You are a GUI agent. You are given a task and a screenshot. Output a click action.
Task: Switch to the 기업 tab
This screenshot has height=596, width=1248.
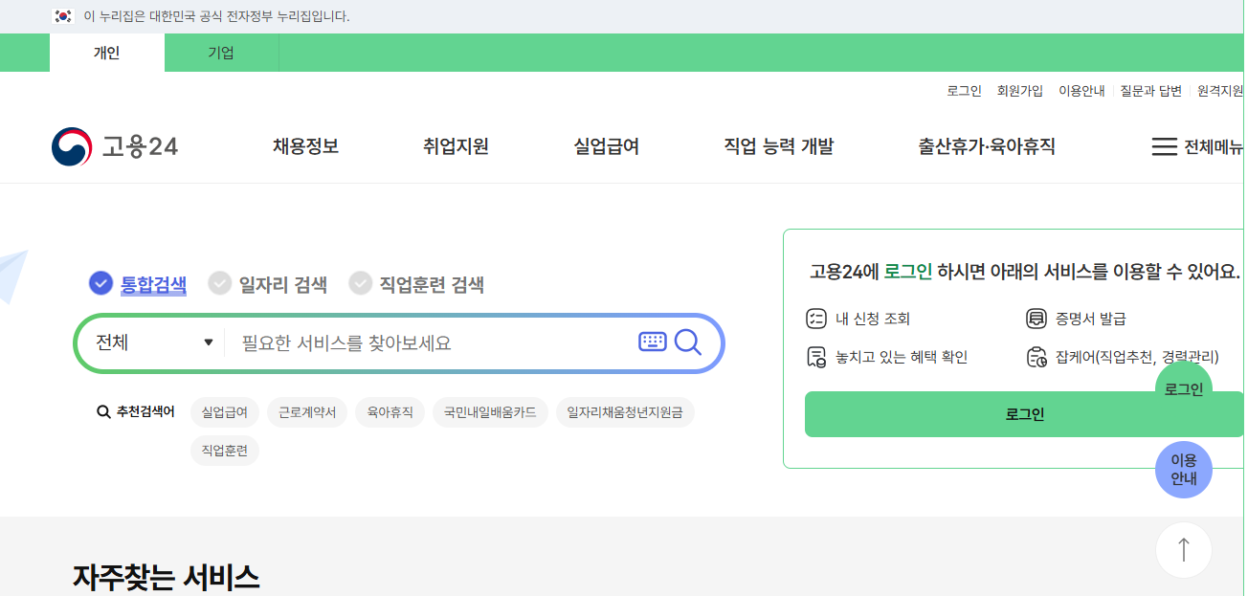(221, 53)
